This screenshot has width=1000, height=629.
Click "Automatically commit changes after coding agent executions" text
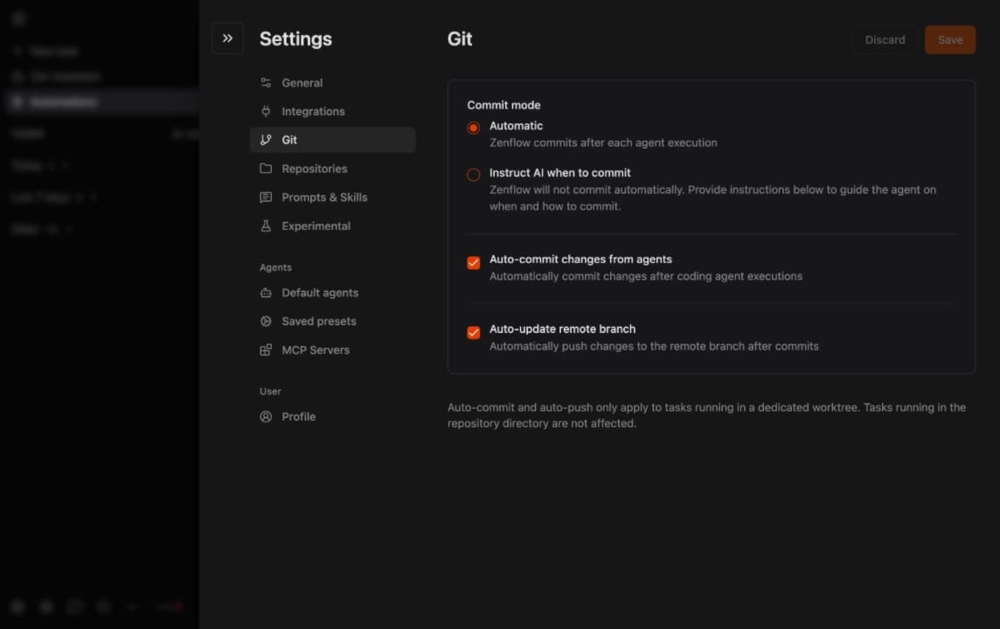click(x=645, y=276)
